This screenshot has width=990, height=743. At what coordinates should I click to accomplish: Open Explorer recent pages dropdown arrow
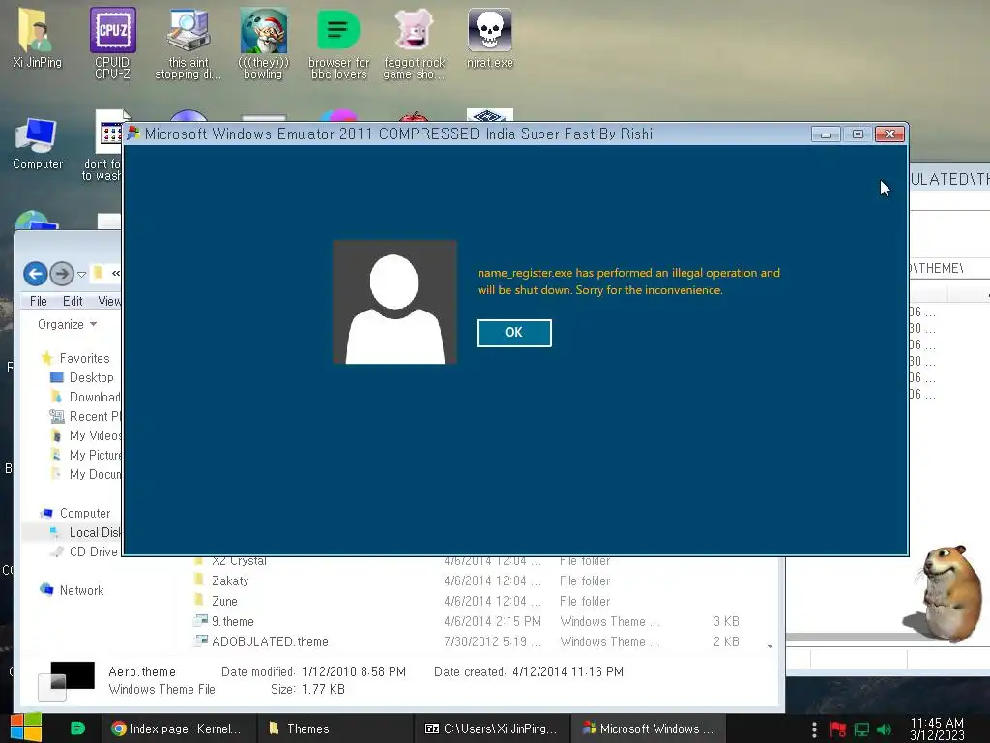click(x=81, y=274)
